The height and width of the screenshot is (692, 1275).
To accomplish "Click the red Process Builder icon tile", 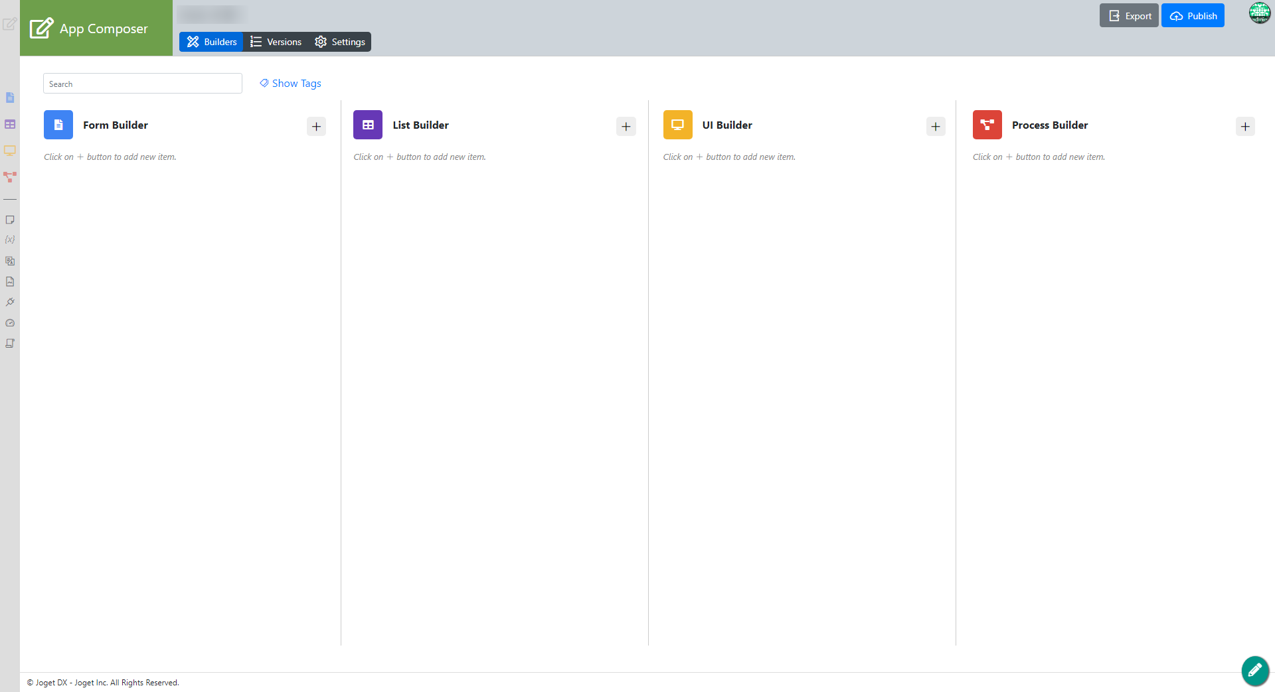I will [x=987, y=125].
